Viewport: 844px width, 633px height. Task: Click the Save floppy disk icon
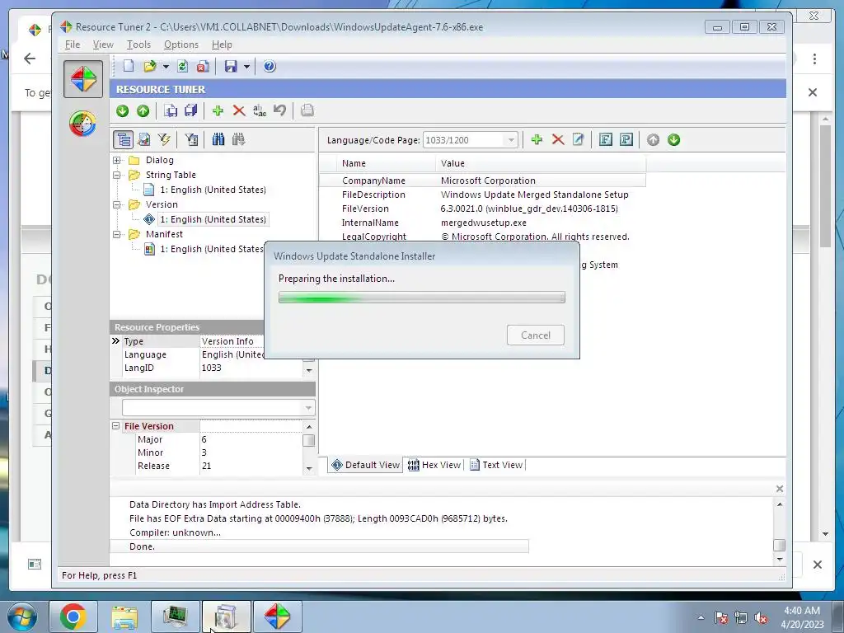(231, 66)
